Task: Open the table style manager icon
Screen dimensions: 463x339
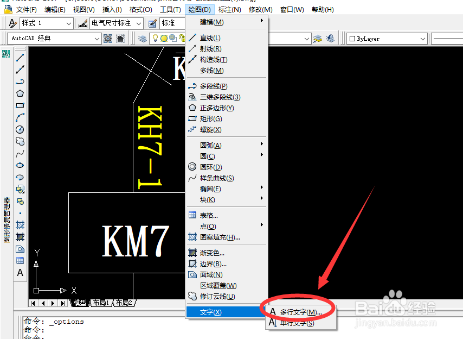Action: pos(152,23)
